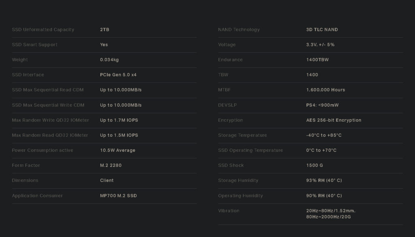Viewport: 415px width, 237px height.
Task: Select SSD Max Sequential Read CDM label
Action: [48, 90]
